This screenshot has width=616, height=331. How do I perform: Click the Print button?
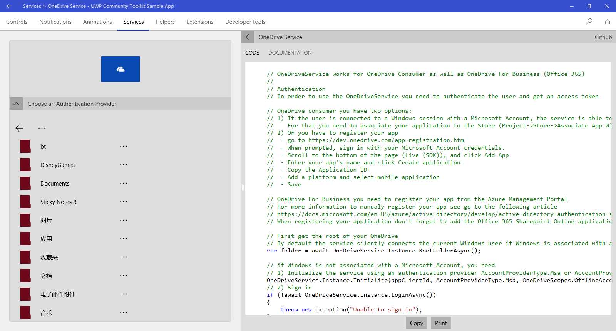[x=441, y=323]
